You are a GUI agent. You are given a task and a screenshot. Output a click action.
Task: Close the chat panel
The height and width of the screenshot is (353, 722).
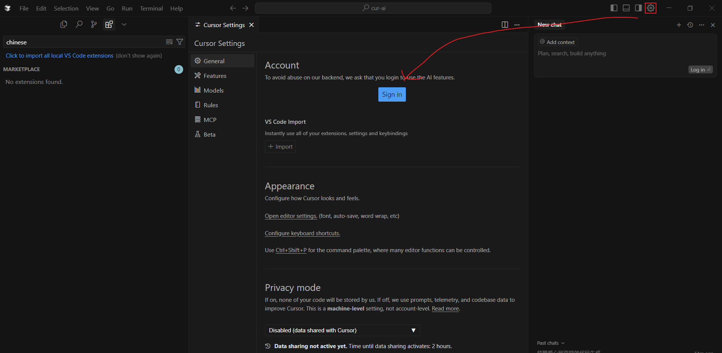[x=713, y=25]
